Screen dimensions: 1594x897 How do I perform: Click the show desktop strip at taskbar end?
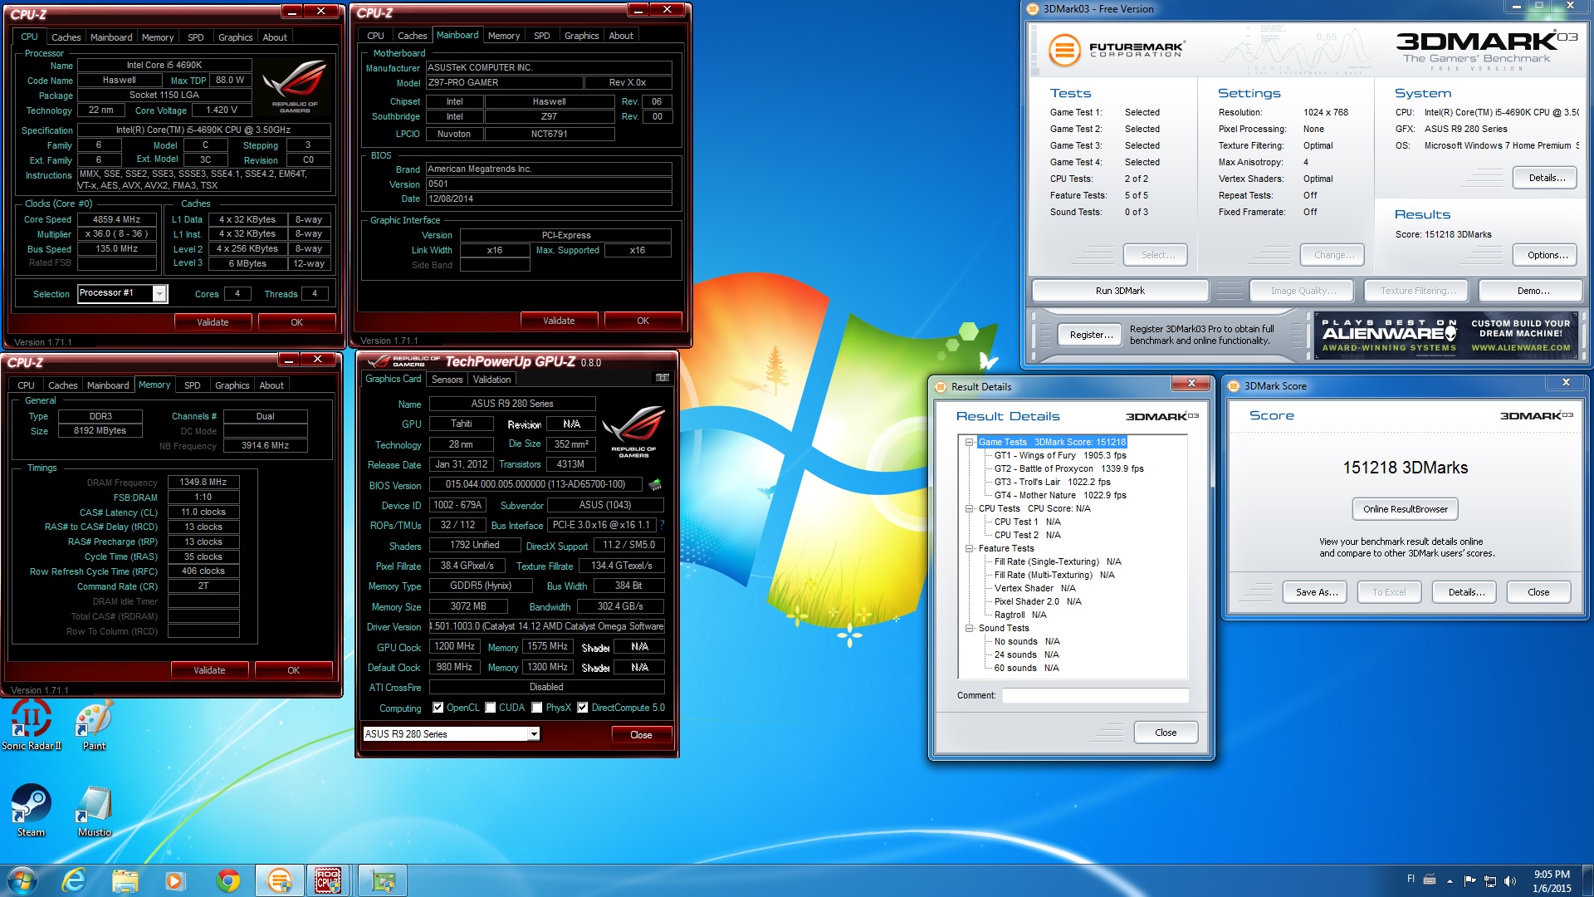coord(1587,880)
